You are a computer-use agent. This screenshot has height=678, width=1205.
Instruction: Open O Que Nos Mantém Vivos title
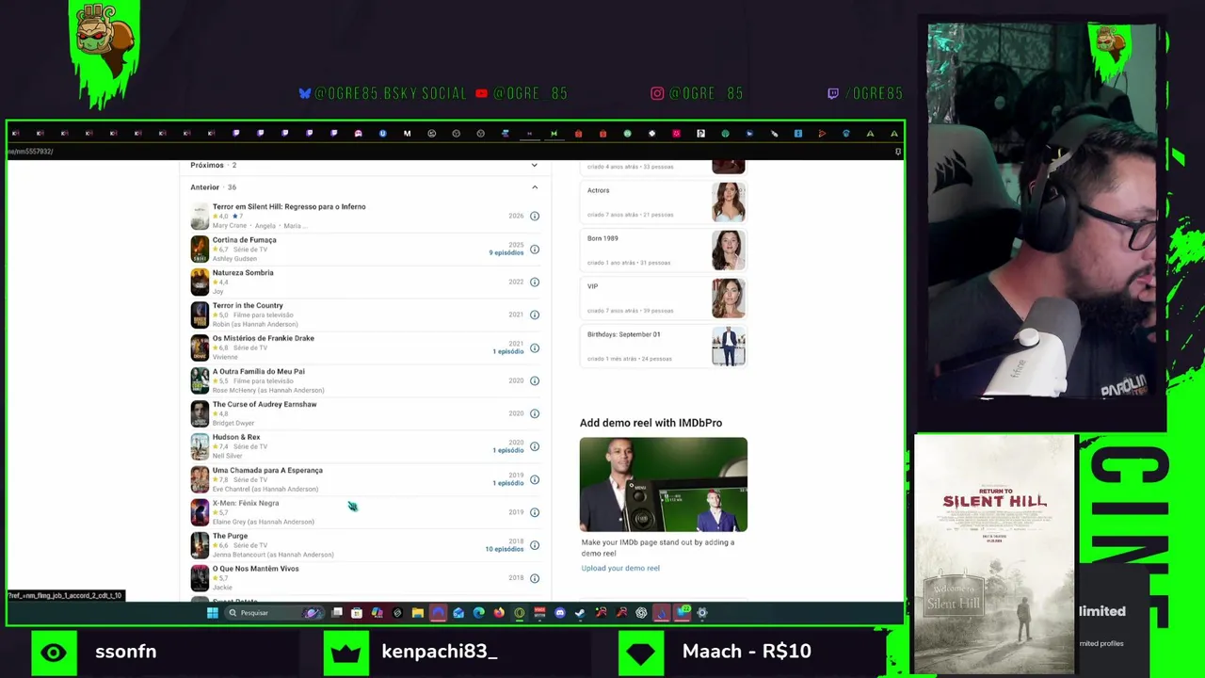point(255,569)
